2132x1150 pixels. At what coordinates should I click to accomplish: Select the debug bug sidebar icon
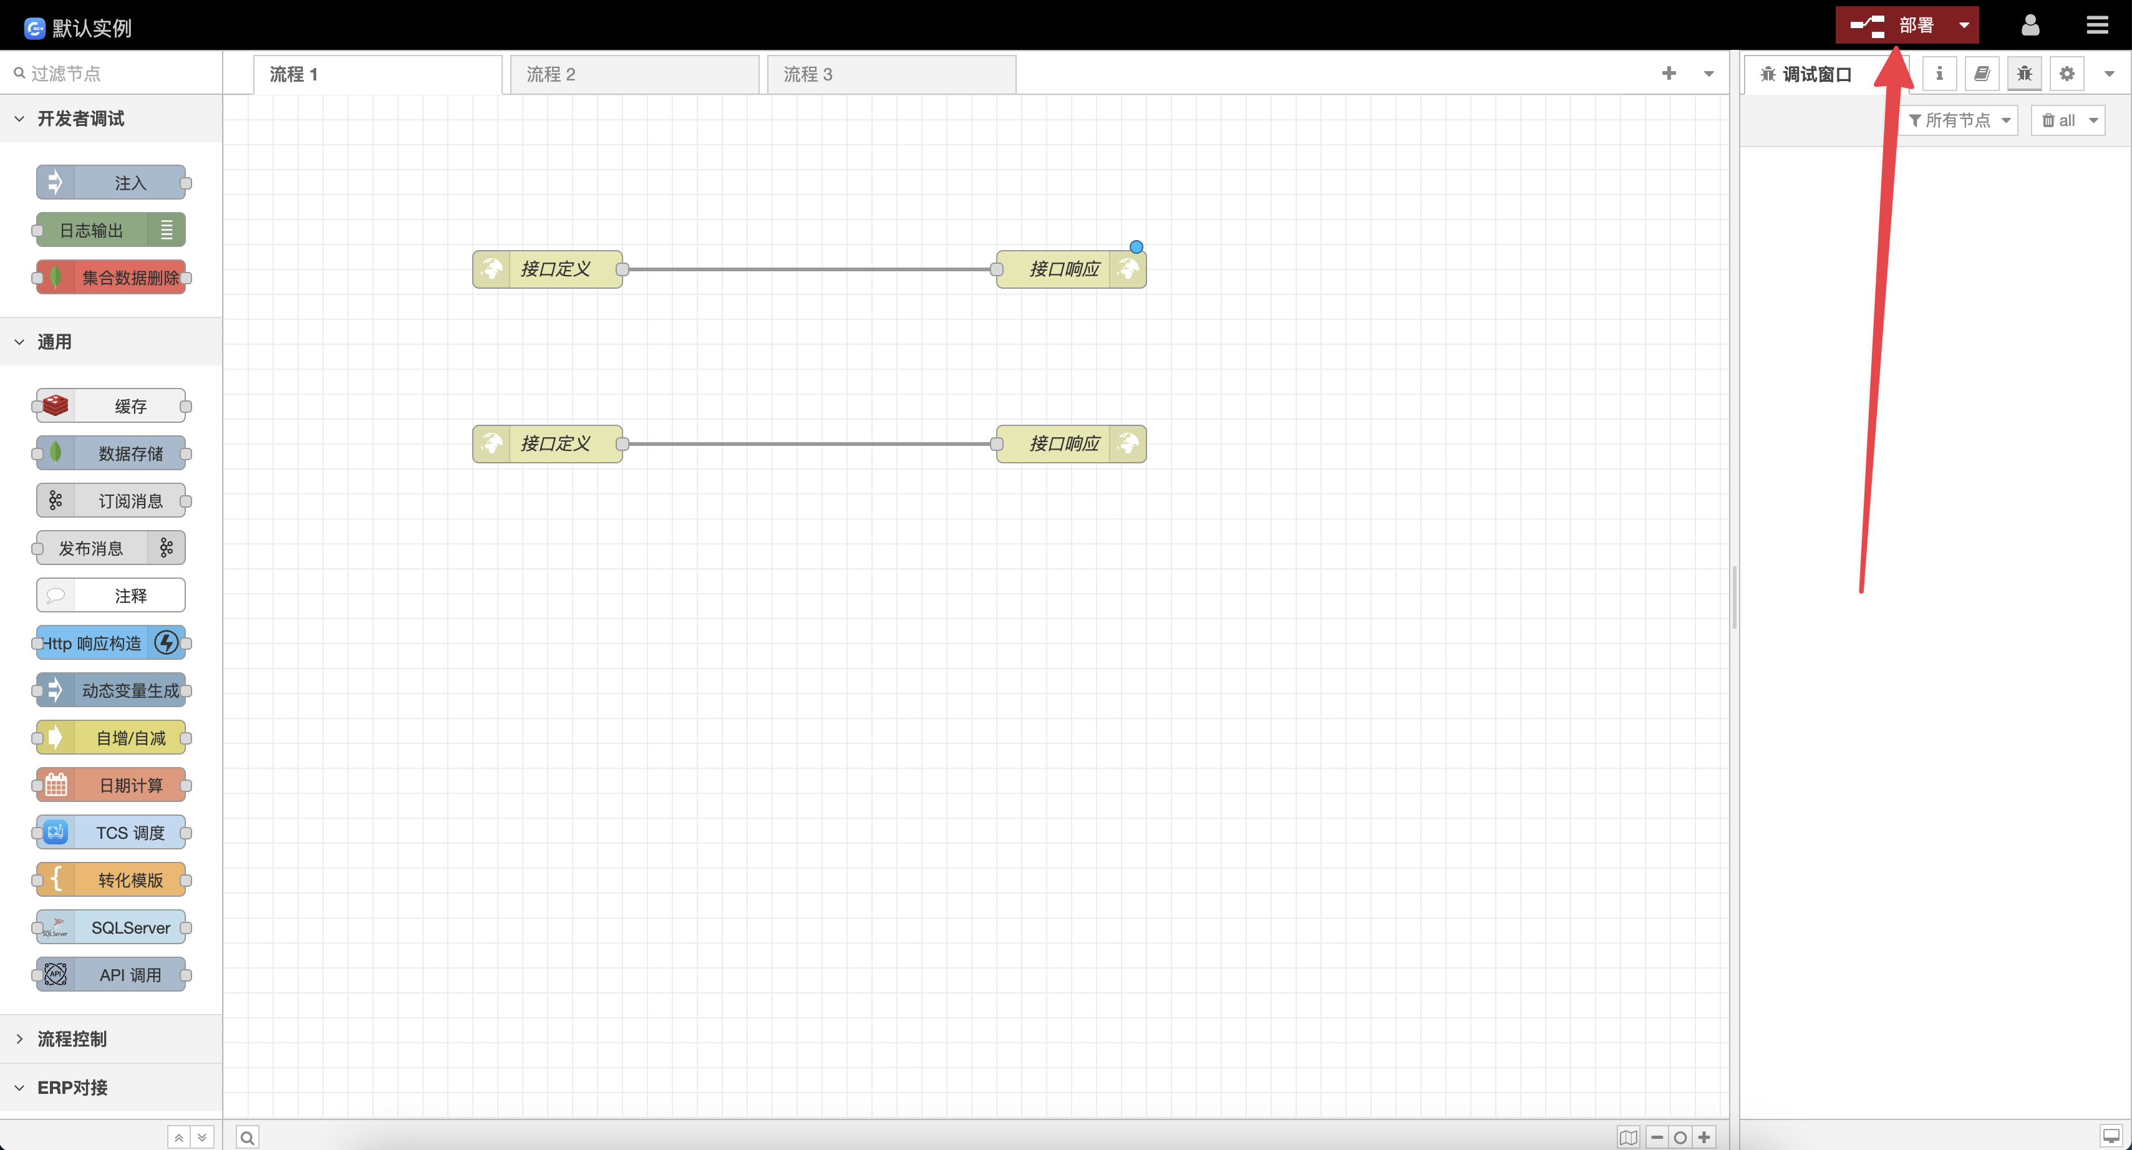(2025, 74)
